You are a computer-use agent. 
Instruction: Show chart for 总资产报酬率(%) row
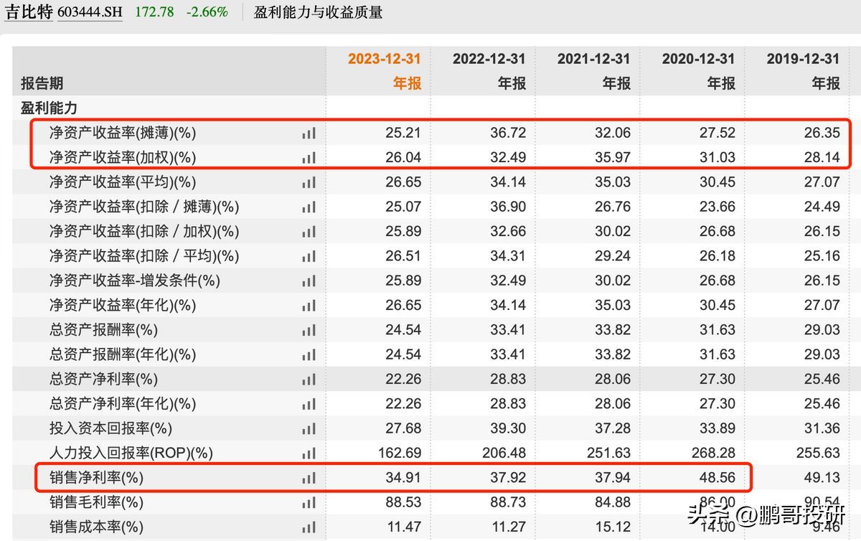point(309,330)
